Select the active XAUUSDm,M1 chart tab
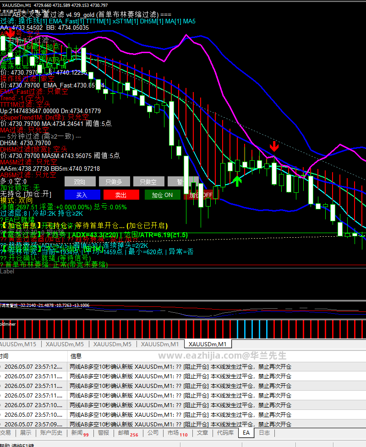 (x=208, y=344)
